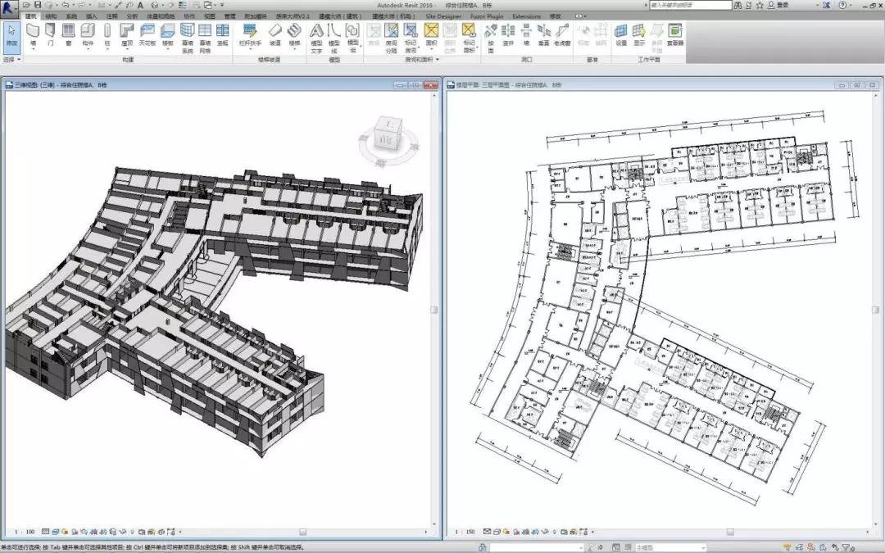Select the Dormer (老虎窗) opening tool
This screenshot has width=885, height=553.
[x=562, y=34]
